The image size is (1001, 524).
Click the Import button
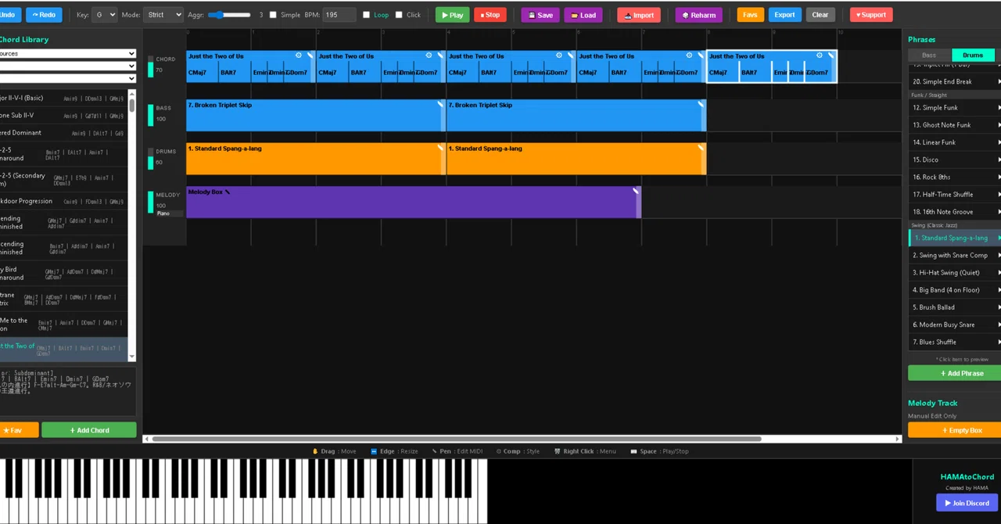pyautogui.click(x=639, y=15)
